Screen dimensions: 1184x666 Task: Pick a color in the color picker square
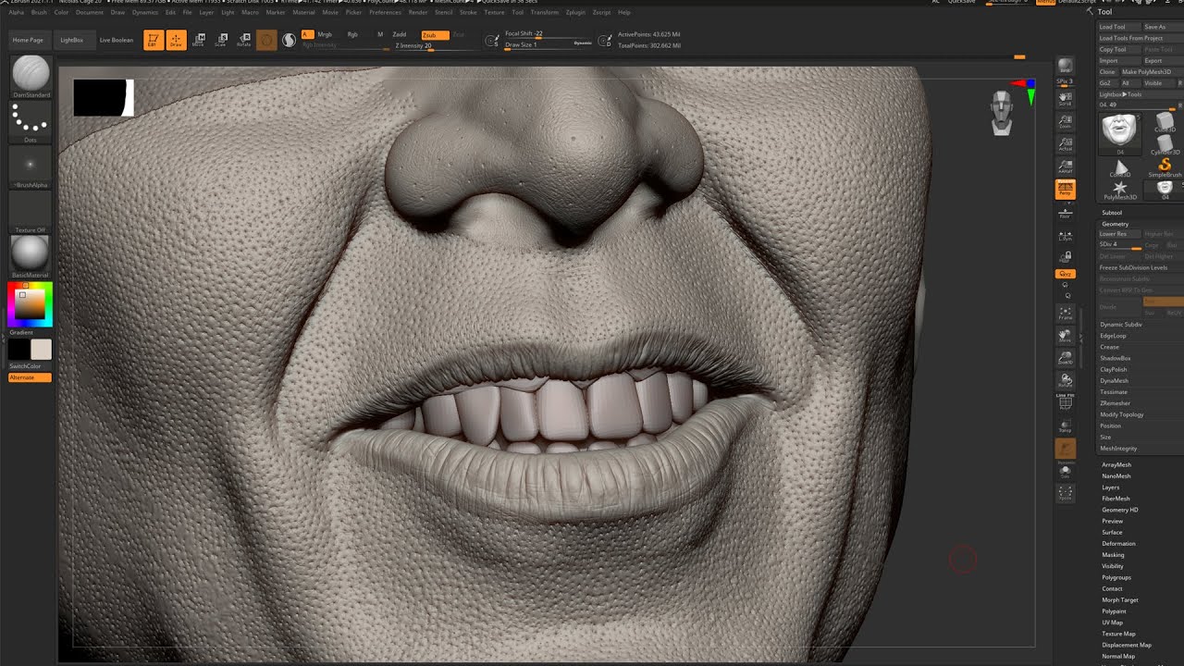click(29, 303)
